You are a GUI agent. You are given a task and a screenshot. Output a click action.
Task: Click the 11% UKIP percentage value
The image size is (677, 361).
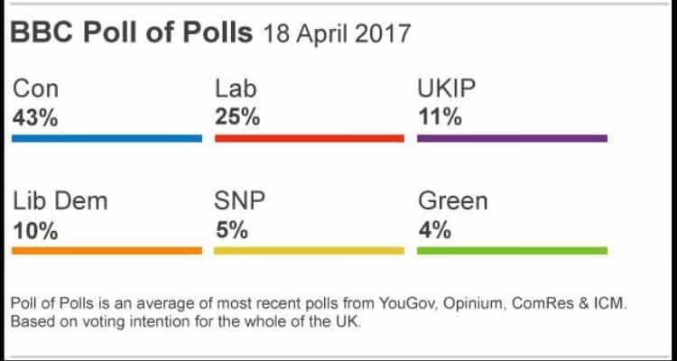pos(439,116)
